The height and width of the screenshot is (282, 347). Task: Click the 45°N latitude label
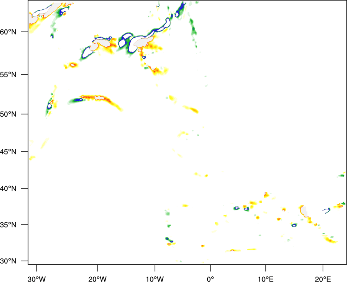point(8,152)
